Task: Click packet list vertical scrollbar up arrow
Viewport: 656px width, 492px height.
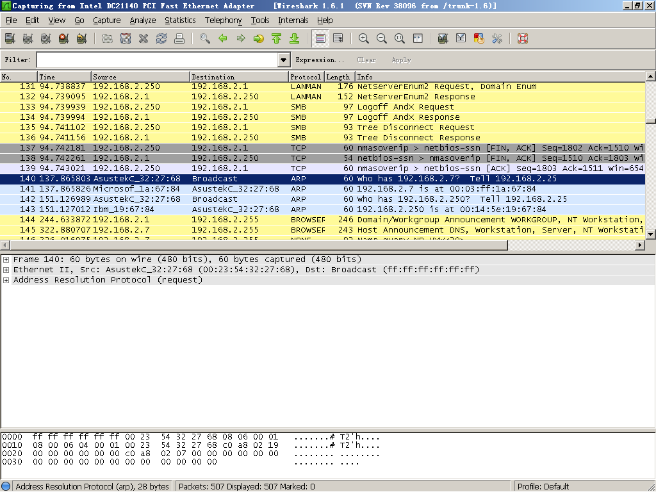Action: click(650, 77)
